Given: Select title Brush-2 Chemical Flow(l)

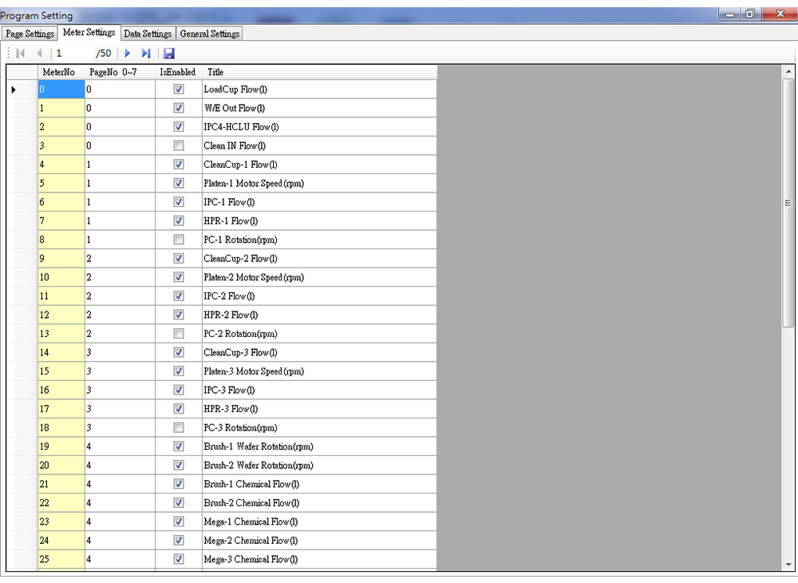Looking at the screenshot, I should coord(251,502).
